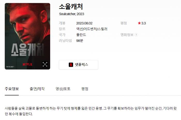Click the synopsis paragraph text

91,111
